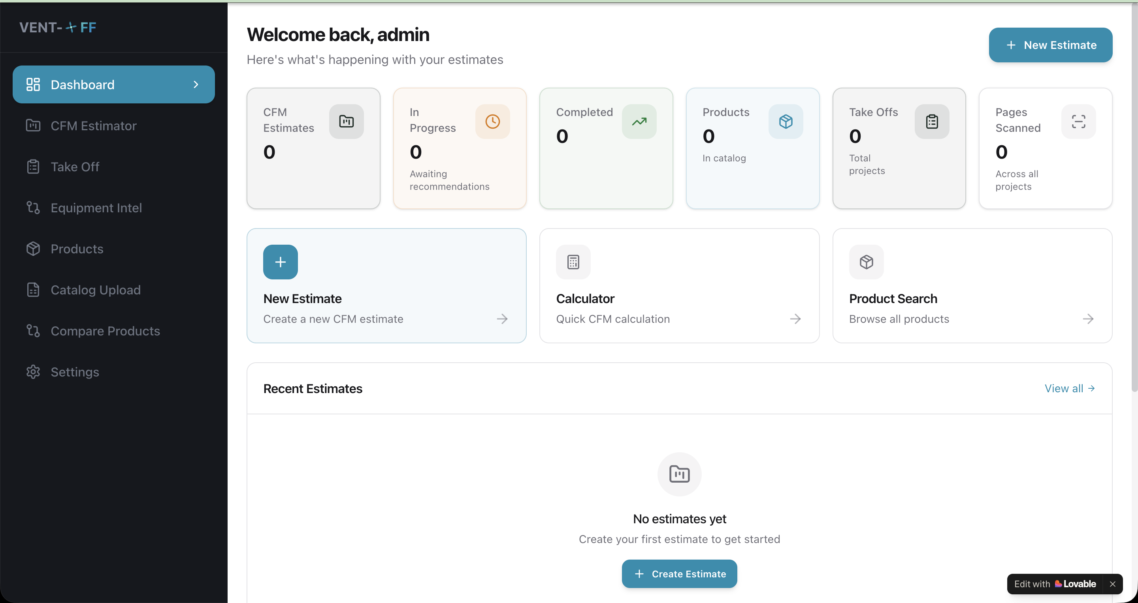Click the CFM Estimates folder chart icon
This screenshot has height=603, width=1138.
pos(346,121)
